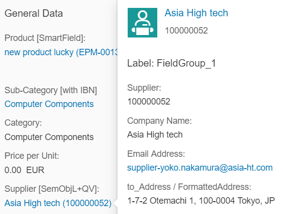Click the EUR currency text
Image resolution: width=283 pixels, height=214 pixels.
35,170
